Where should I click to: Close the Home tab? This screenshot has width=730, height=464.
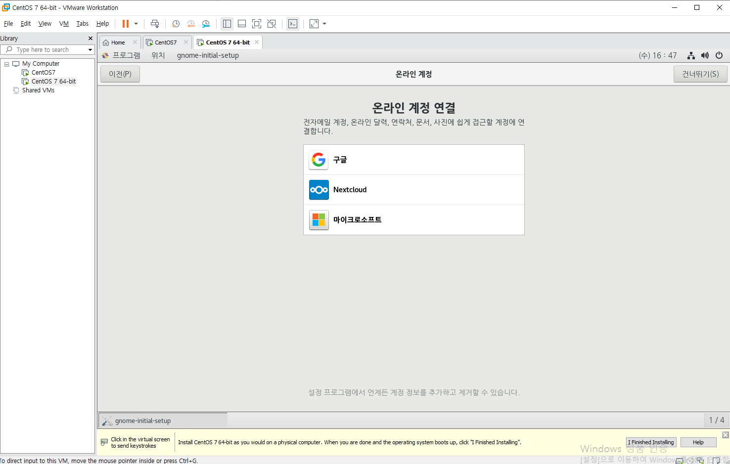tap(135, 42)
